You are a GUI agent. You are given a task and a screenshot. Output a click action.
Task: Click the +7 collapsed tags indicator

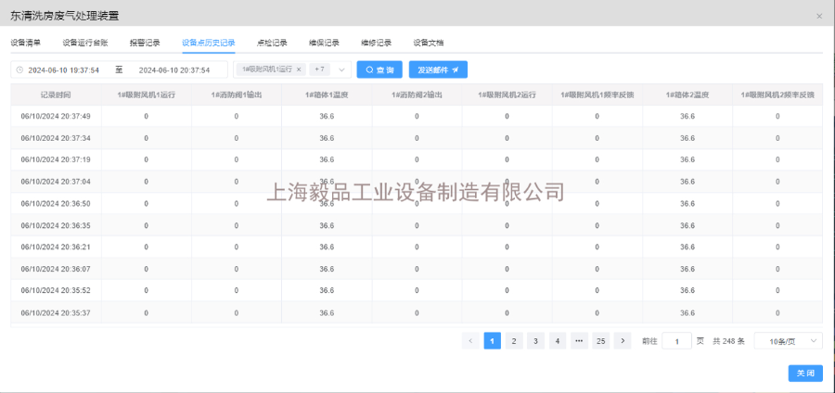point(319,70)
